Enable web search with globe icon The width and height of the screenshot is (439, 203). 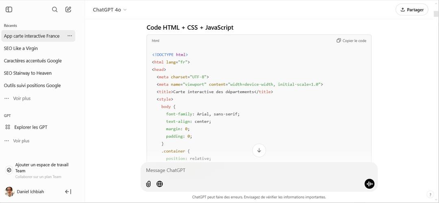[160, 184]
